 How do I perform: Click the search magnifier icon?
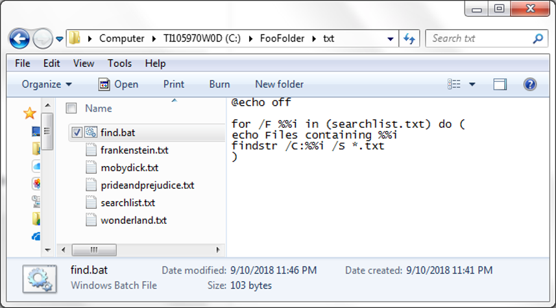tap(538, 38)
